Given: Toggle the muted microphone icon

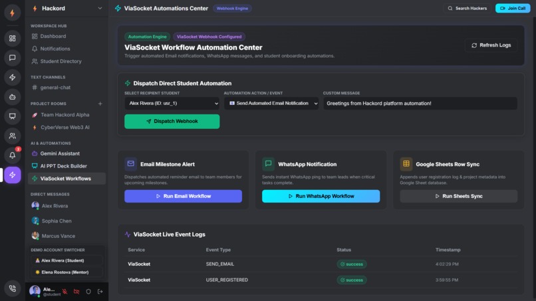Looking at the screenshot, I should click(x=65, y=292).
